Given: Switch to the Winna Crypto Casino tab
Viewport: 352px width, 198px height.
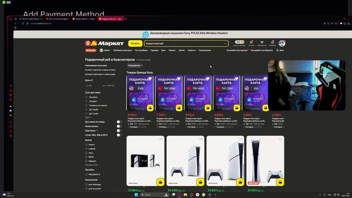Looking at the screenshot, I should click(31, 19).
